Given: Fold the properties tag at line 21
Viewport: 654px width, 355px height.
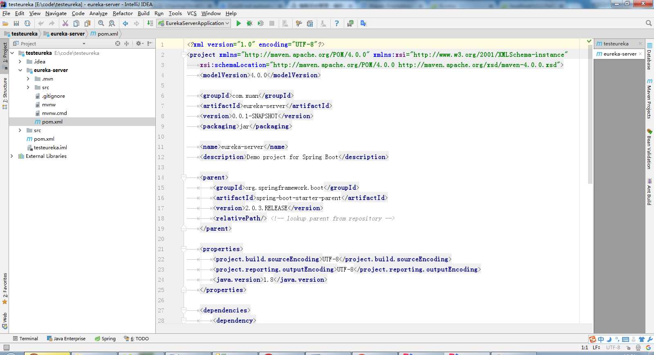Looking at the screenshot, I should pyautogui.click(x=184, y=249).
